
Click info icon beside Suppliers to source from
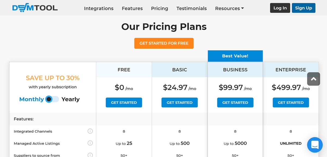(x=90, y=155)
